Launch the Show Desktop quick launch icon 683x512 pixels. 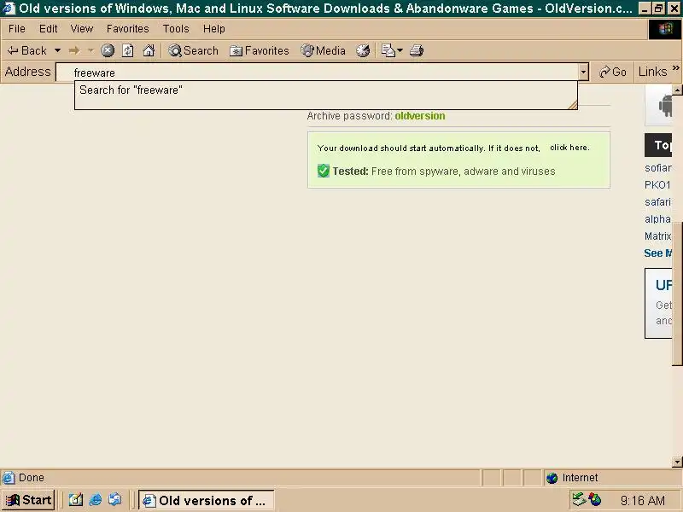tap(75, 500)
